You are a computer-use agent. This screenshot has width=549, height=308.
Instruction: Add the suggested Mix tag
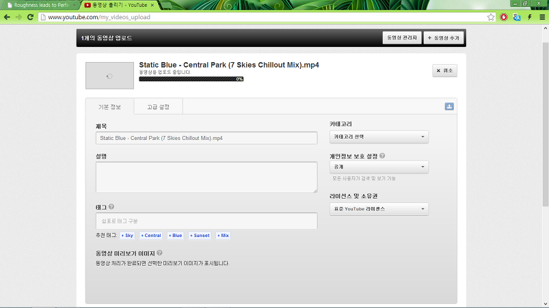point(223,236)
